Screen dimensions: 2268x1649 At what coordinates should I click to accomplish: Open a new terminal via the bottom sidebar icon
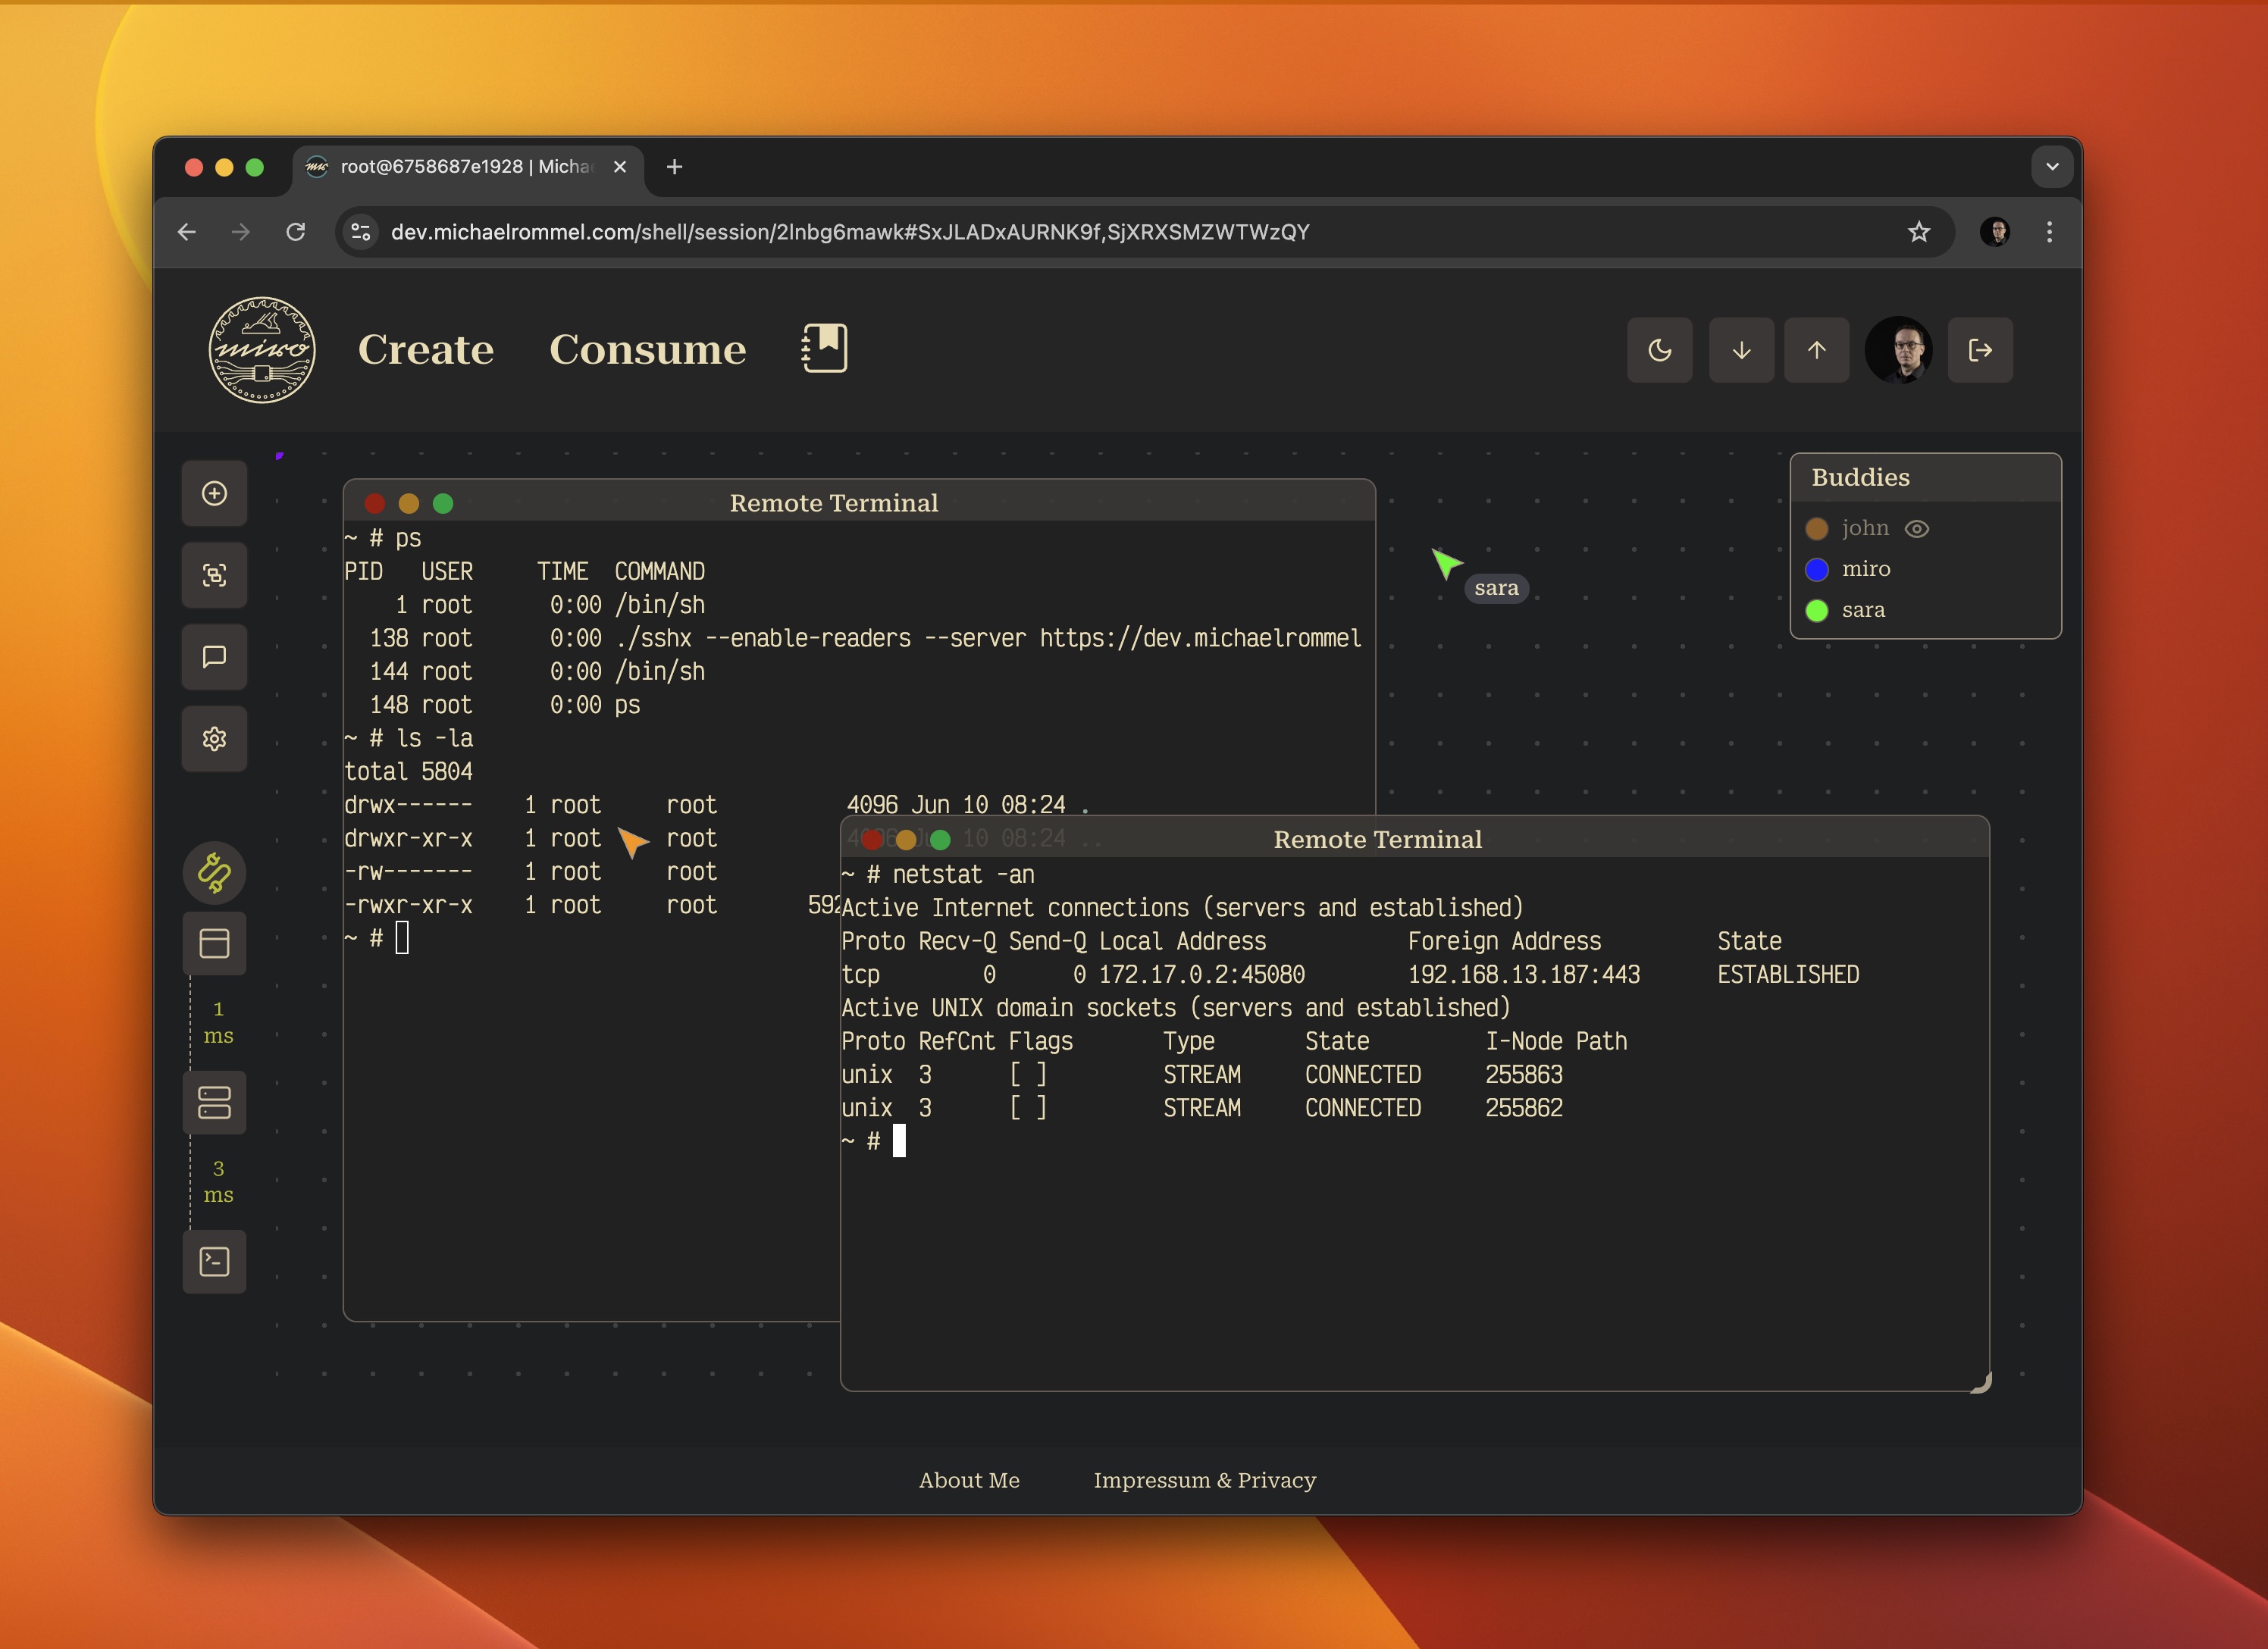click(x=214, y=1262)
